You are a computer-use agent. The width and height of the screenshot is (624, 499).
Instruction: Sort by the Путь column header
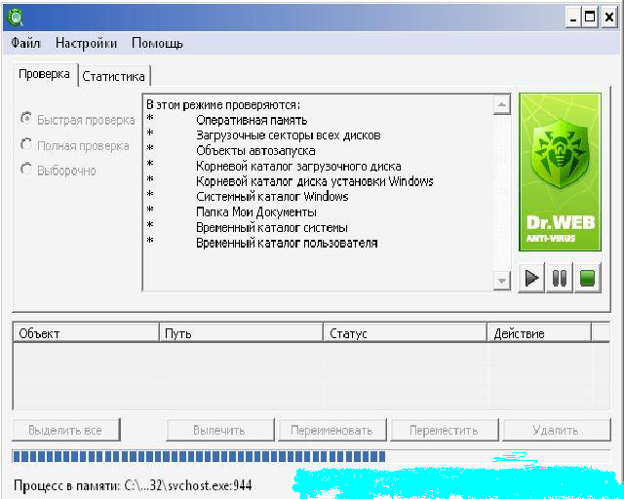coord(241,333)
